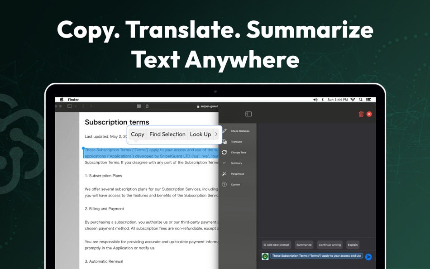
Task: Show more popup options with chevron
Action: click(x=216, y=134)
